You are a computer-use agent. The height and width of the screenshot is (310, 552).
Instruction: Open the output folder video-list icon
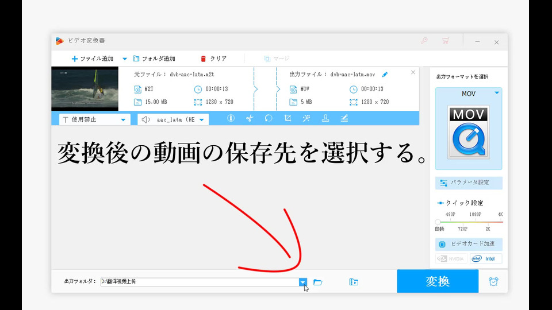[354, 282]
